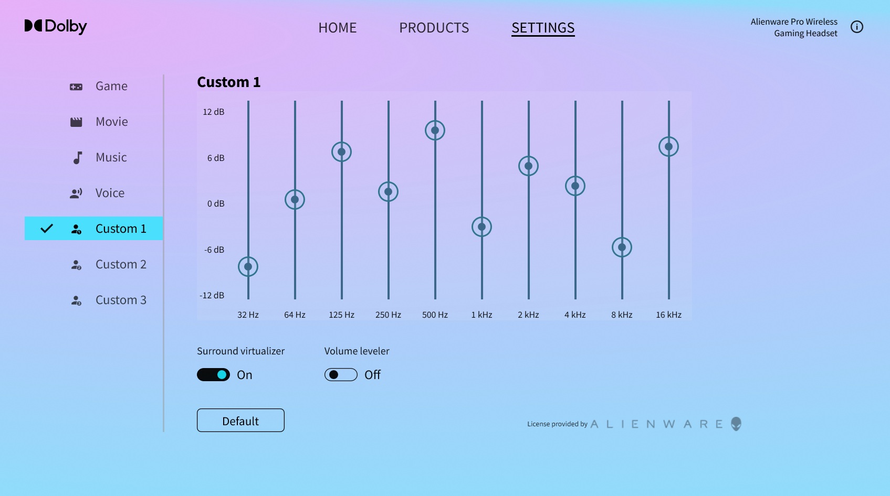
Task: Click the 16 kHz slider handle
Action: click(668, 147)
